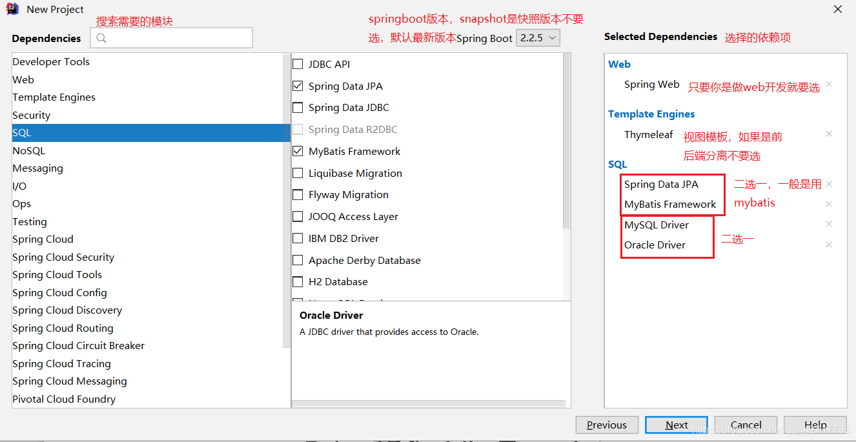Click the IntelliJ IDEA icon in title bar
The image size is (856, 442).
click(x=13, y=9)
